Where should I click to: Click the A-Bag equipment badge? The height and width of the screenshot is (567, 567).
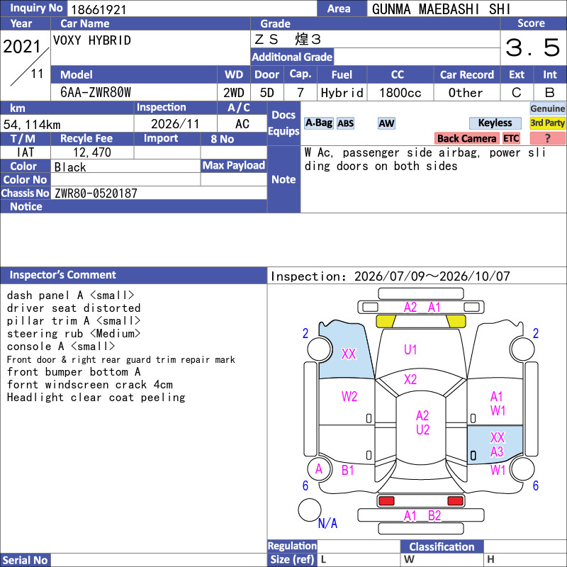point(318,123)
